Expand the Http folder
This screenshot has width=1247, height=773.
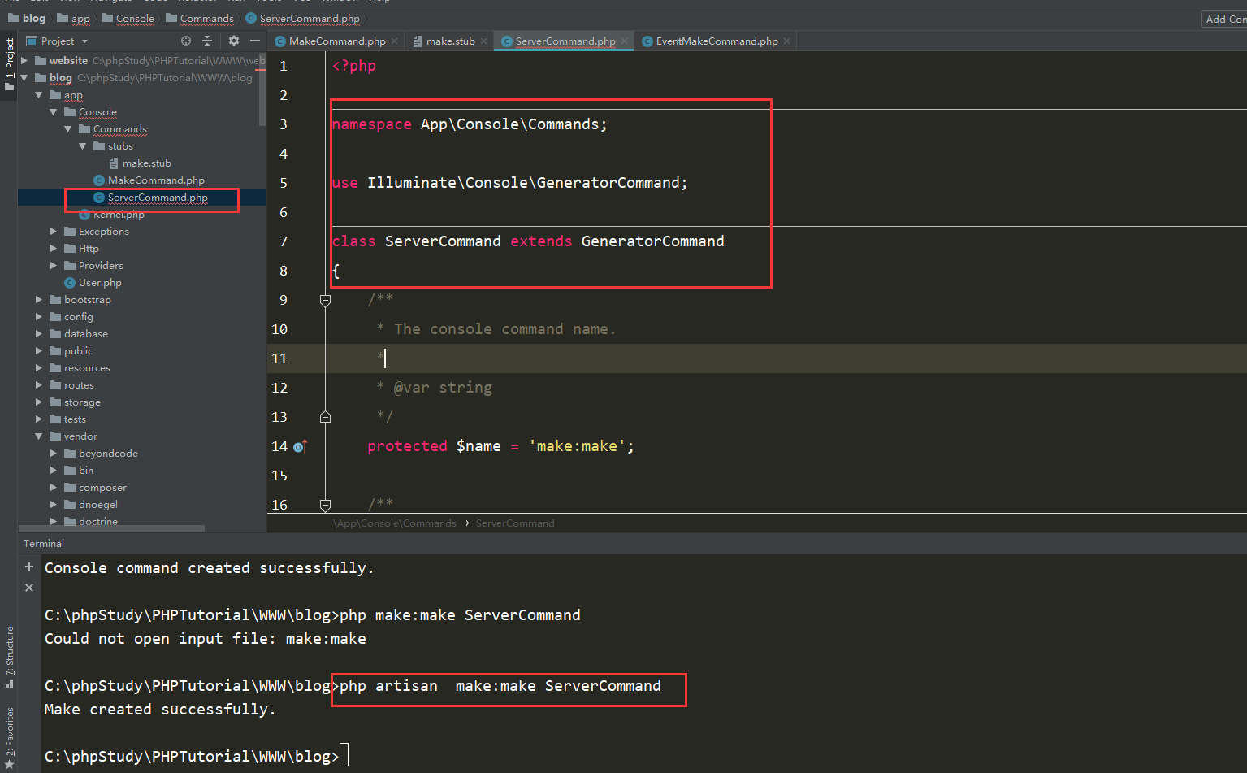54,248
